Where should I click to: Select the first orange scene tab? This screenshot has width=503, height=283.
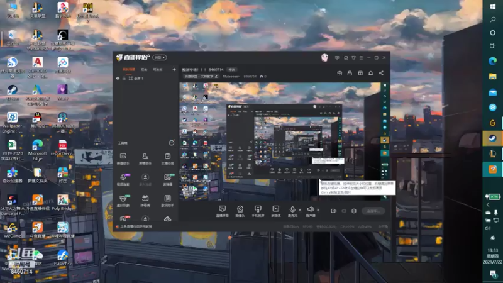tap(129, 69)
